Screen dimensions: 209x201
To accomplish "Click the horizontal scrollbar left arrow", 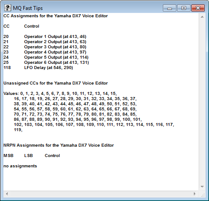I will (7, 194).
